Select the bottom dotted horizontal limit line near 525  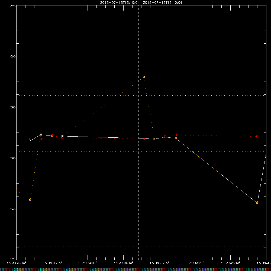pyautogui.click(x=141, y=247)
